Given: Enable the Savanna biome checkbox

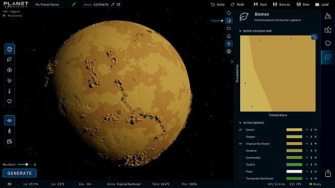Looking at the screenshot, I should pyautogui.click(x=240, y=151).
